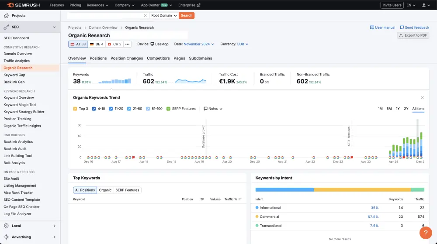Select Keyword Gap in sidebar
Screen dimensions: 437x244
click(x=14, y=75)
